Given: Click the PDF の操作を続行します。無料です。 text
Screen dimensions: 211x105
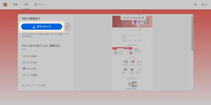Looking at the screenshot, I should 42,46.
